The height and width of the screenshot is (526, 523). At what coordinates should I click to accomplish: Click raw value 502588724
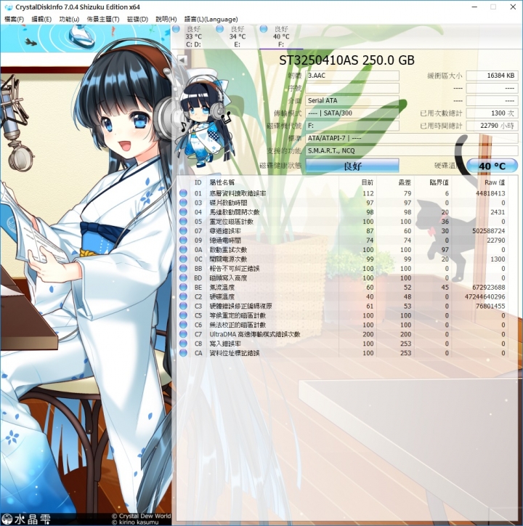(488, 231)
